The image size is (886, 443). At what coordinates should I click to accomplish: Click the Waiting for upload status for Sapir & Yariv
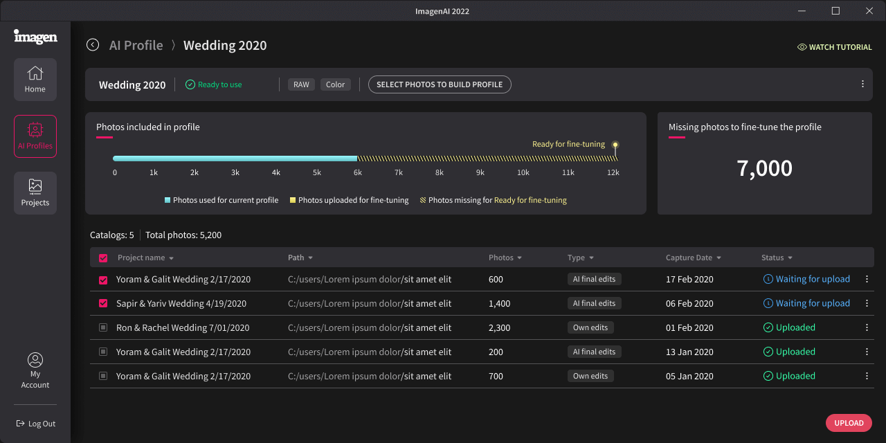pyautogui.click(x=806, y=303)
